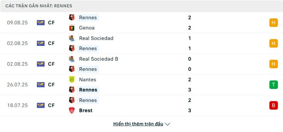Click the Brest red crest icon
This screenshot has width=283, height=132.
[72, 110]
